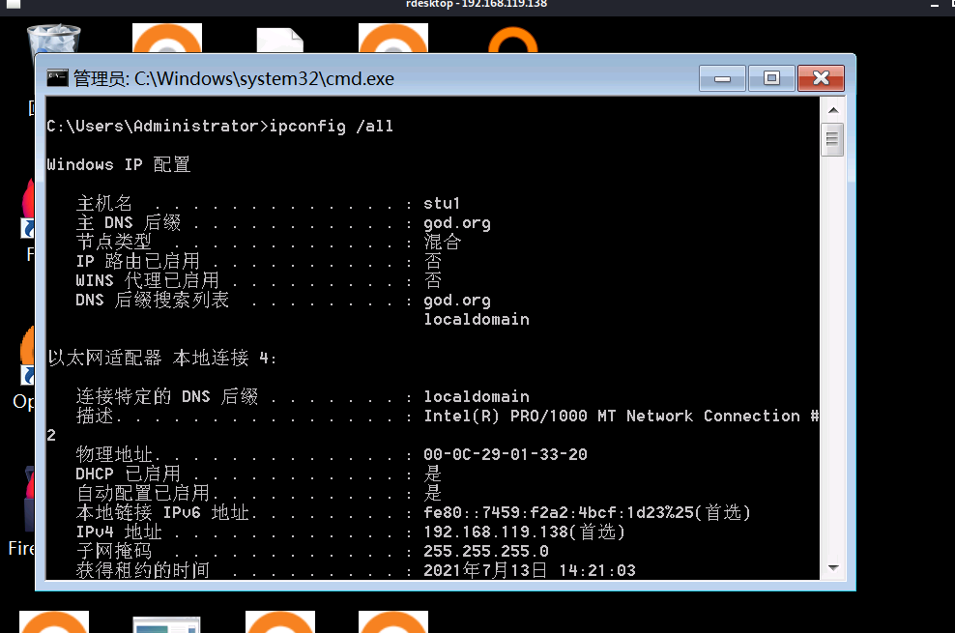Click the 本地链接 IPv6 地址 label
Viewport: 955px width, 633px height.
(162, 512)
